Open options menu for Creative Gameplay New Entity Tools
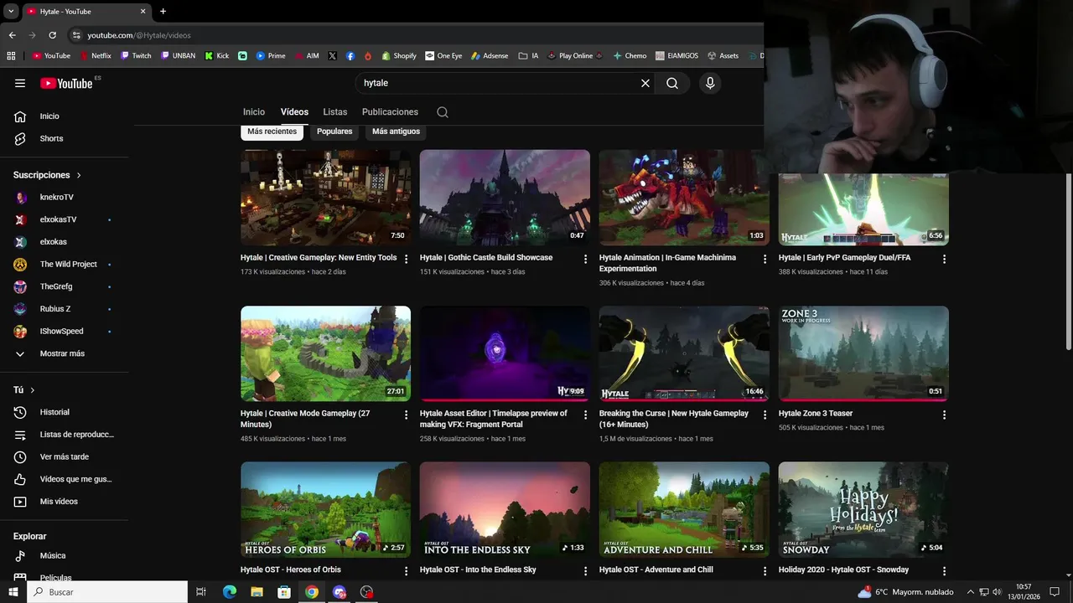This screenshot has width=1073, height=603. (x=406, y=259)
